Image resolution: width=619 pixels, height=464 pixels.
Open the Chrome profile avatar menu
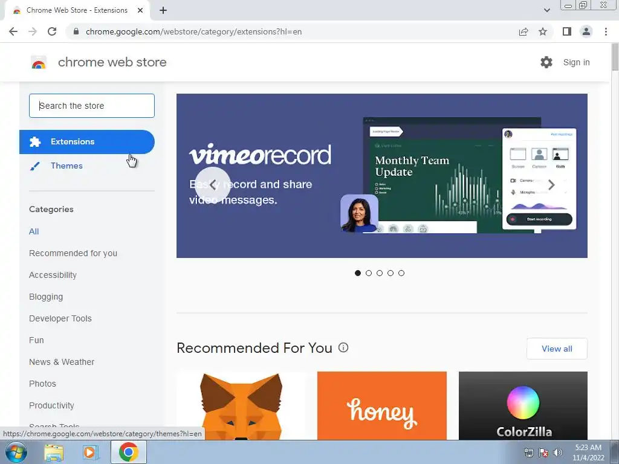[586, 31]
